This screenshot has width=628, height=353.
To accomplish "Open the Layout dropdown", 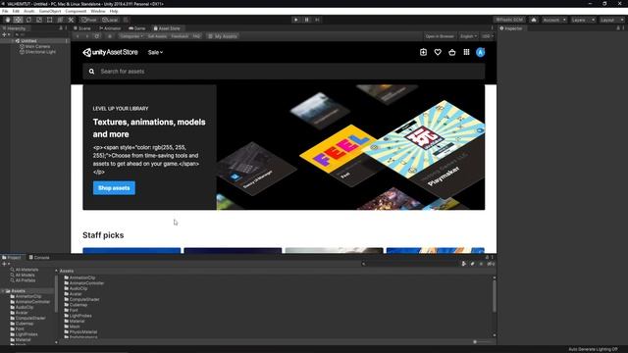I will [611, 20].
